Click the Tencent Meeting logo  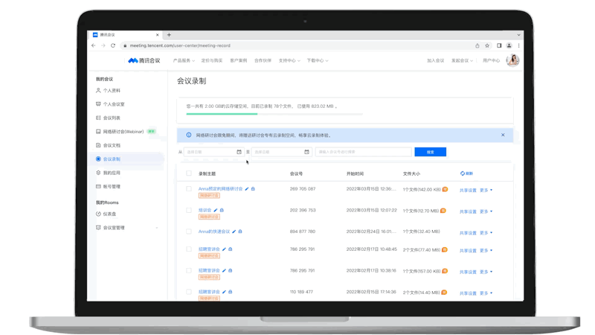[144, 60]
